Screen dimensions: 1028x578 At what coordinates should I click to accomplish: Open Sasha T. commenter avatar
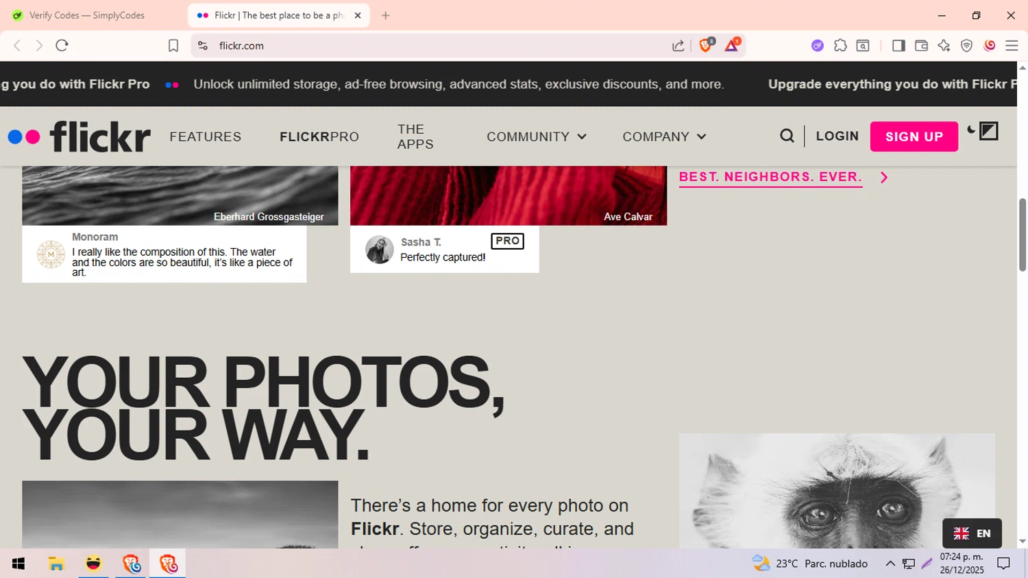point(379,250)
